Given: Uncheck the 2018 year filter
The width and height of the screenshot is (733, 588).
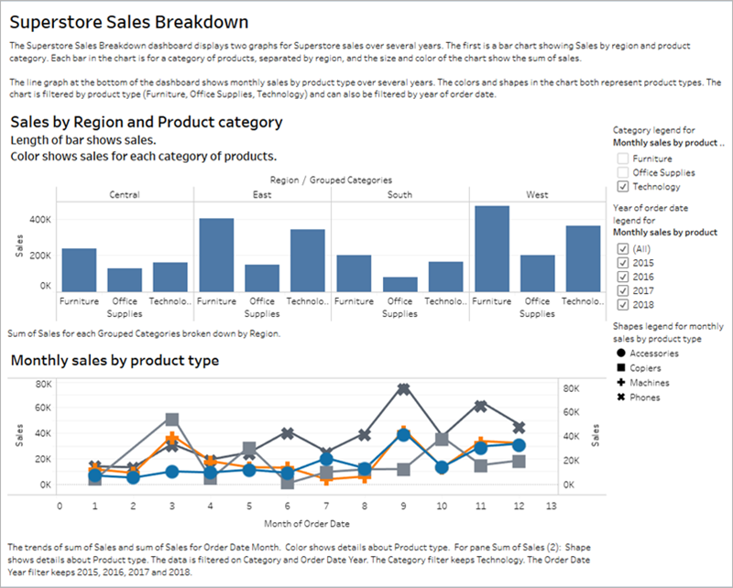Looking at the screenshot, I should (622, 305).
